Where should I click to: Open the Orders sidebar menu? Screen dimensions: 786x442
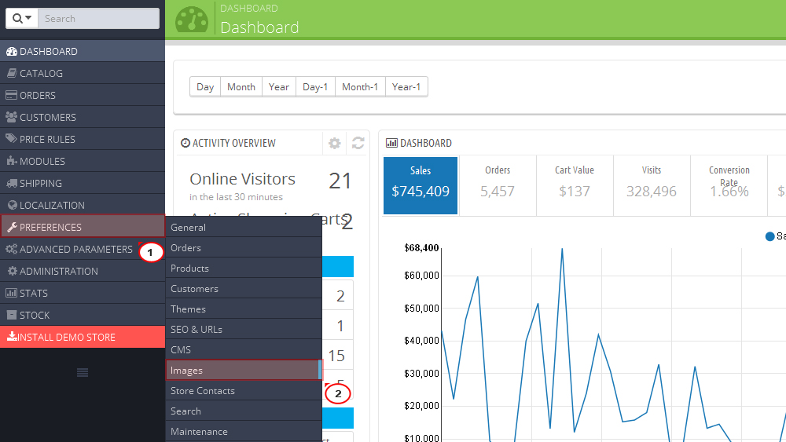pos(83,95)
